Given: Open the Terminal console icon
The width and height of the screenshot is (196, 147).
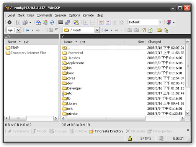Looking at the screenshot, I should [60, 22].
